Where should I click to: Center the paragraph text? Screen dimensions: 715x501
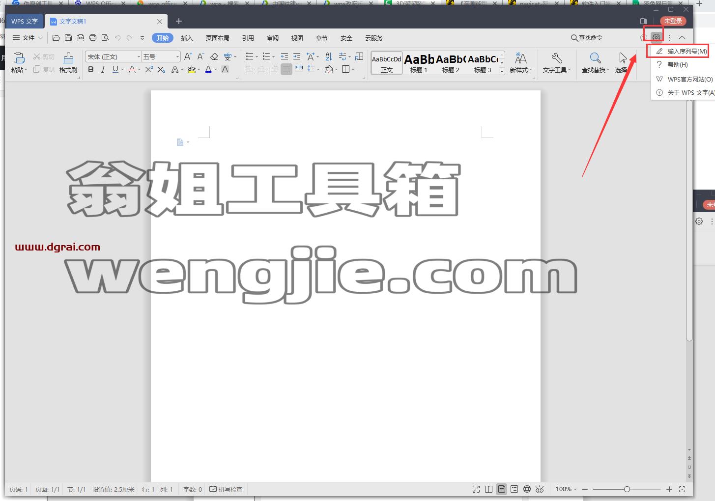(262, 69)
